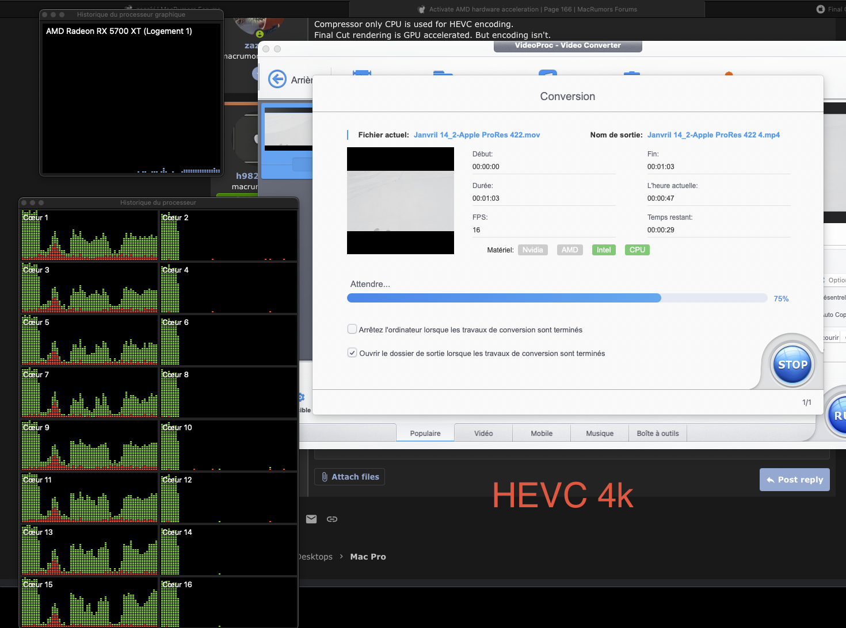The height and width of the screenshot is (628, 846).
Task: Click the chain link icon below the reply box
Action: (332, 519)
